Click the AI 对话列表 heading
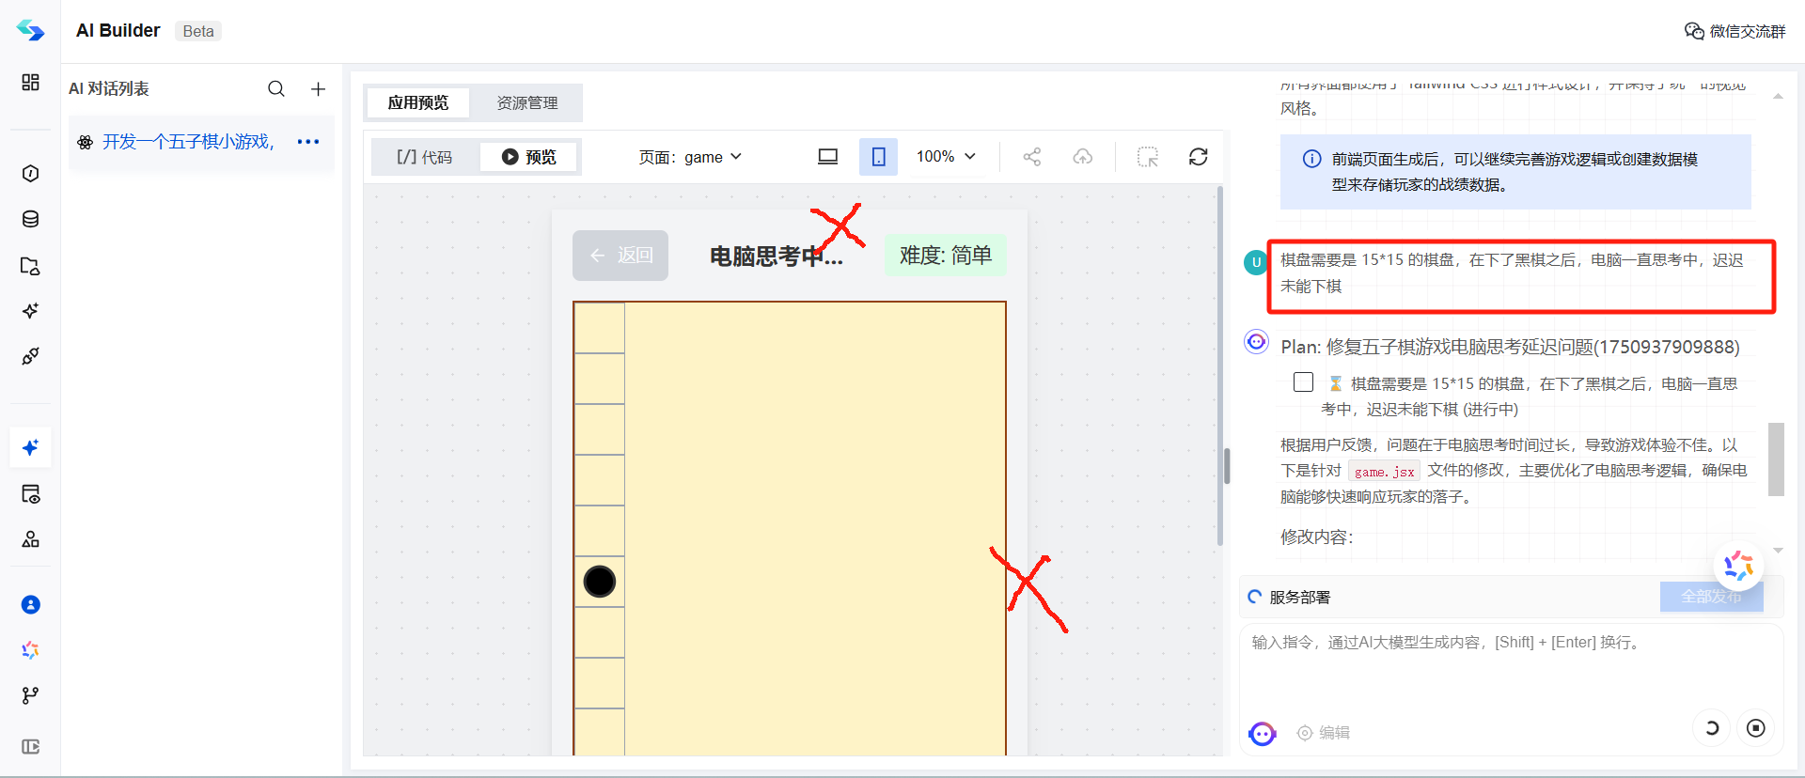Screen dimensions: 1805x778 click(x=108, y=88)
